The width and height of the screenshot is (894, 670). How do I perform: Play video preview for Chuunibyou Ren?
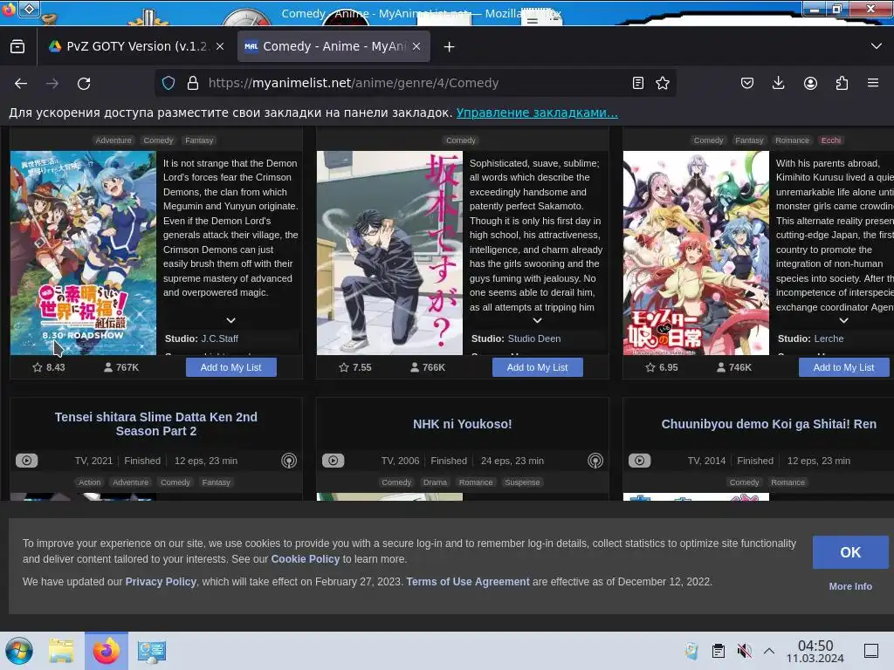pos(640,461)
